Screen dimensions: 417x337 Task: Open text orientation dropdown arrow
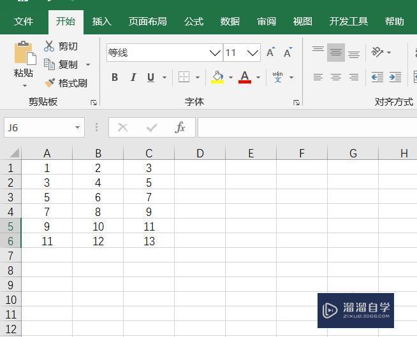[x=389, y=52]
